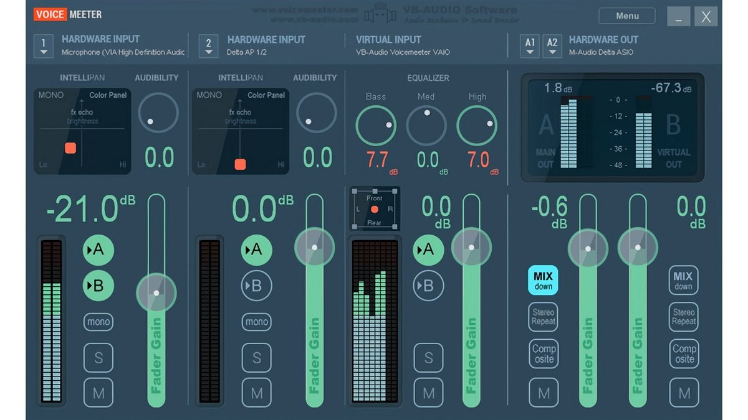
Task: Click the input 1 Audibility knob
Action: point(158,113)
